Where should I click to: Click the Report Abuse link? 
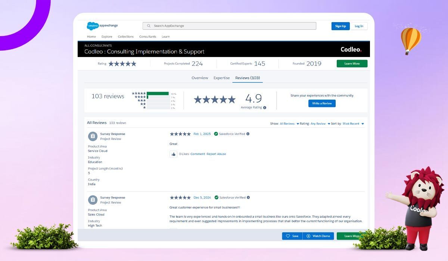(217, 154)
